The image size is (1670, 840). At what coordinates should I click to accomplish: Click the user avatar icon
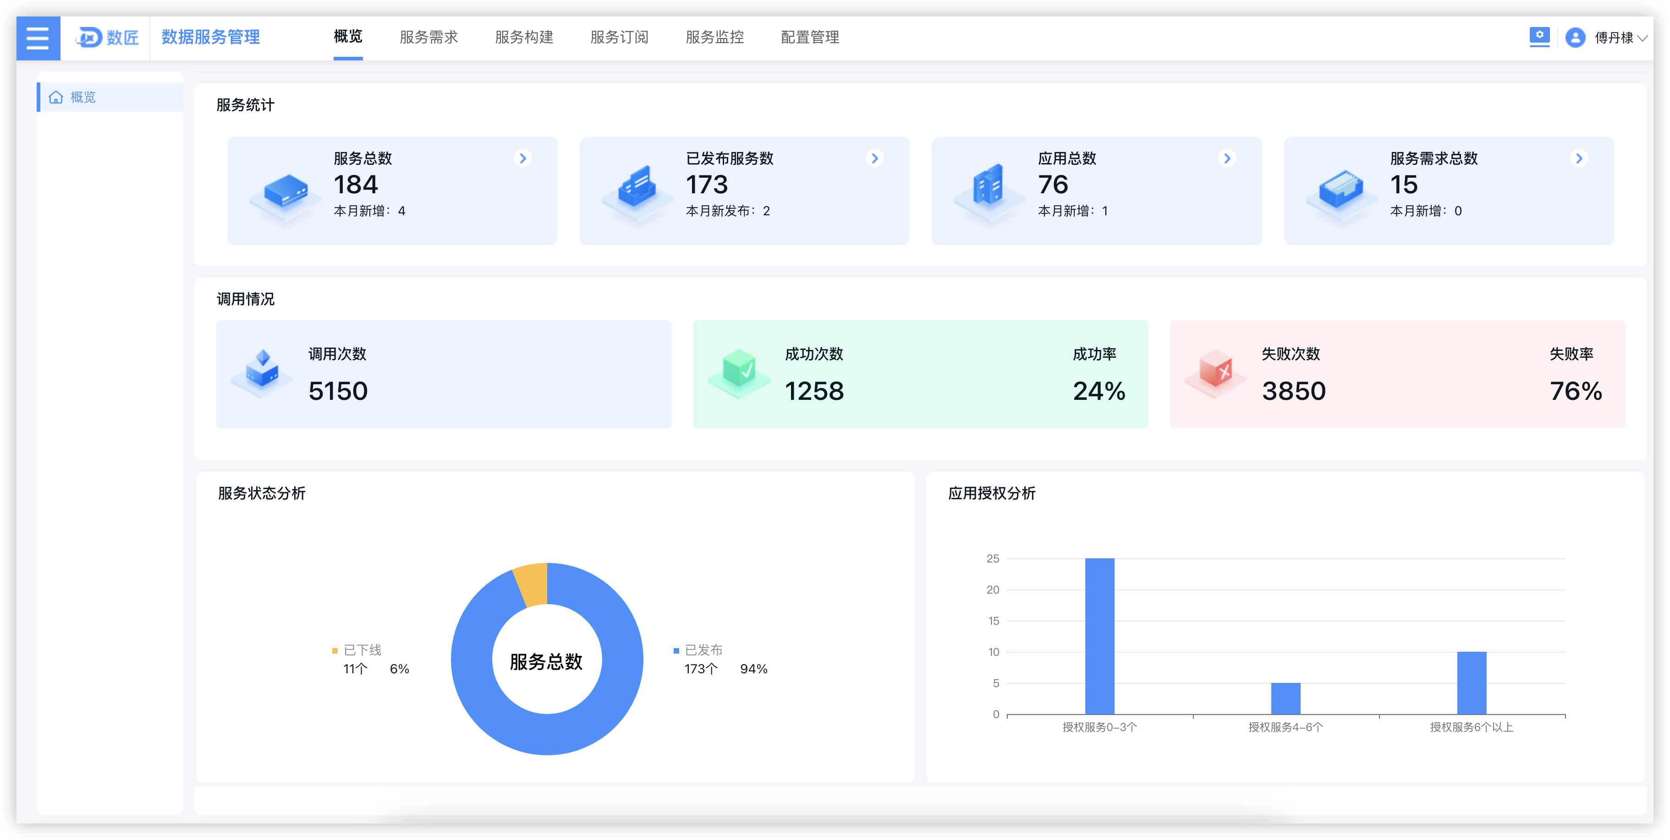1575,38
